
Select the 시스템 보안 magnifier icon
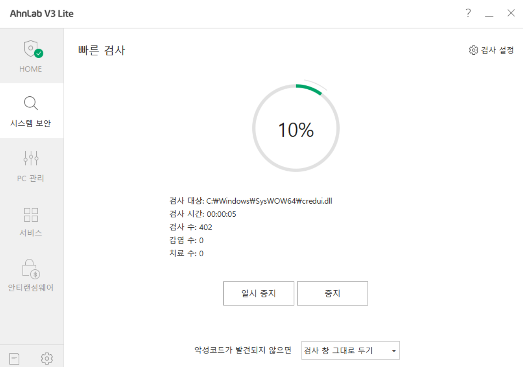point(31,103)
